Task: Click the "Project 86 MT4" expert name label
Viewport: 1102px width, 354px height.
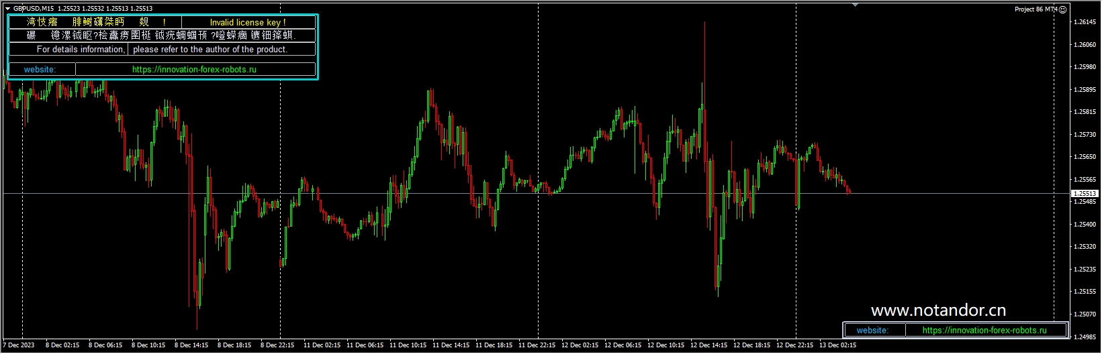Action: tap(1035, 9)
